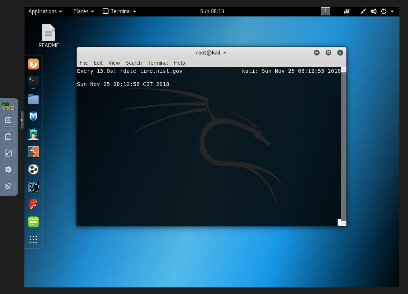This screenshot has width=408, height=294.
Task: Disconnect the noVNC session
Action: click(x=8, y=186)
